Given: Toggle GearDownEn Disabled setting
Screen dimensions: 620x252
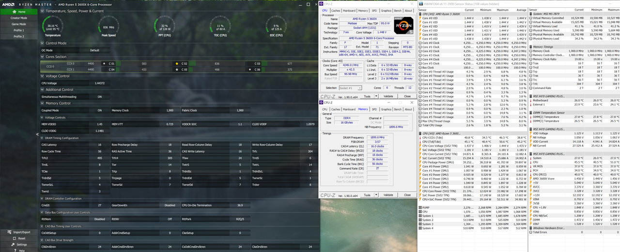Looking at the screenshot, I should click(170, 205).
